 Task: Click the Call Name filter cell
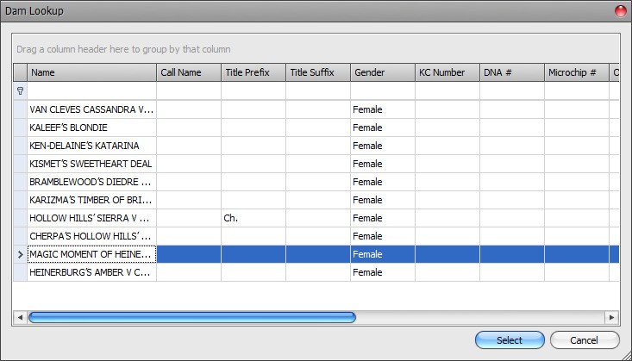(189, 91)
